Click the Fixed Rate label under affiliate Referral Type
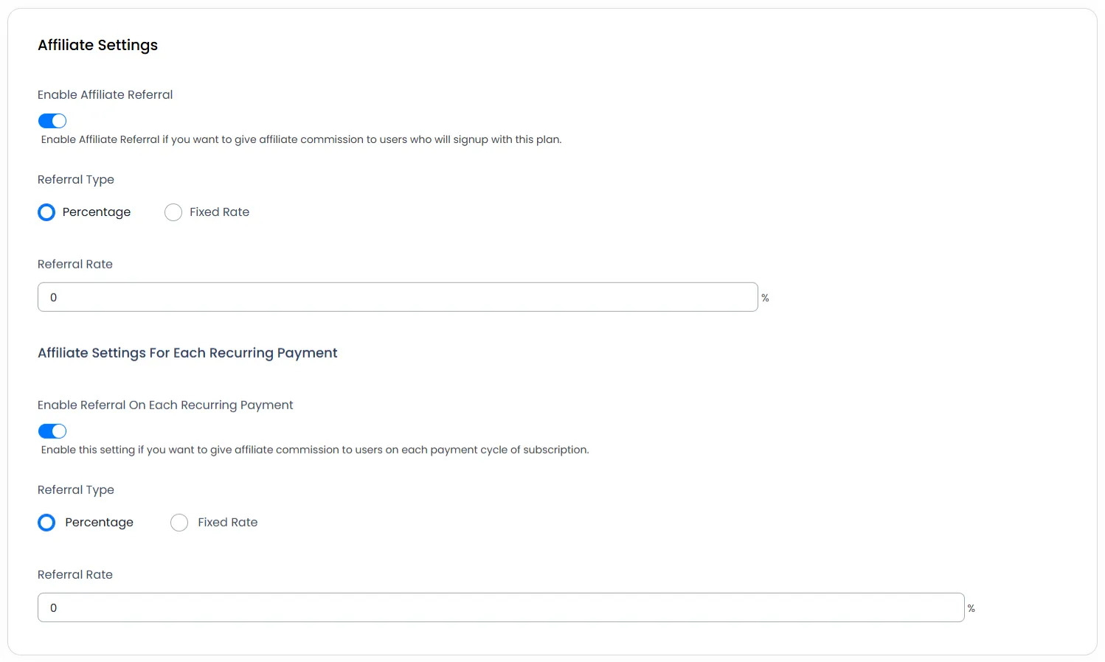This screenshot has width=1105, height=662. coord(219,212)
